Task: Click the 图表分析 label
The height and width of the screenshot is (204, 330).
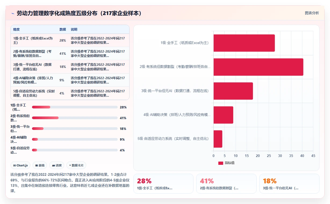Action: (312, 13)
